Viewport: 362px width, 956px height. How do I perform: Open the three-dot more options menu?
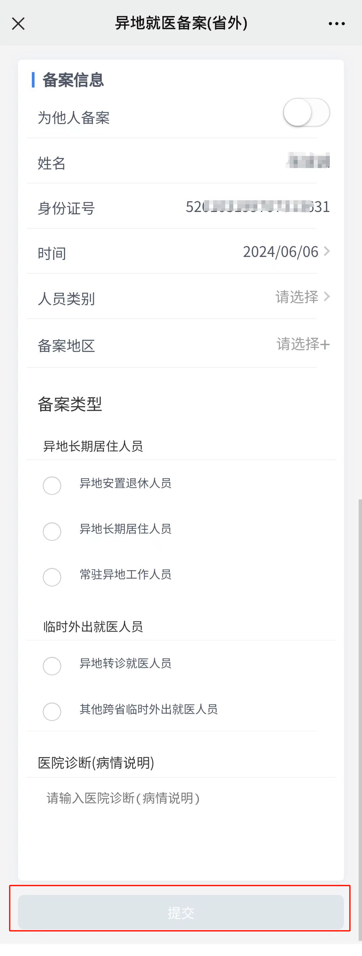[x=337, y=24]
